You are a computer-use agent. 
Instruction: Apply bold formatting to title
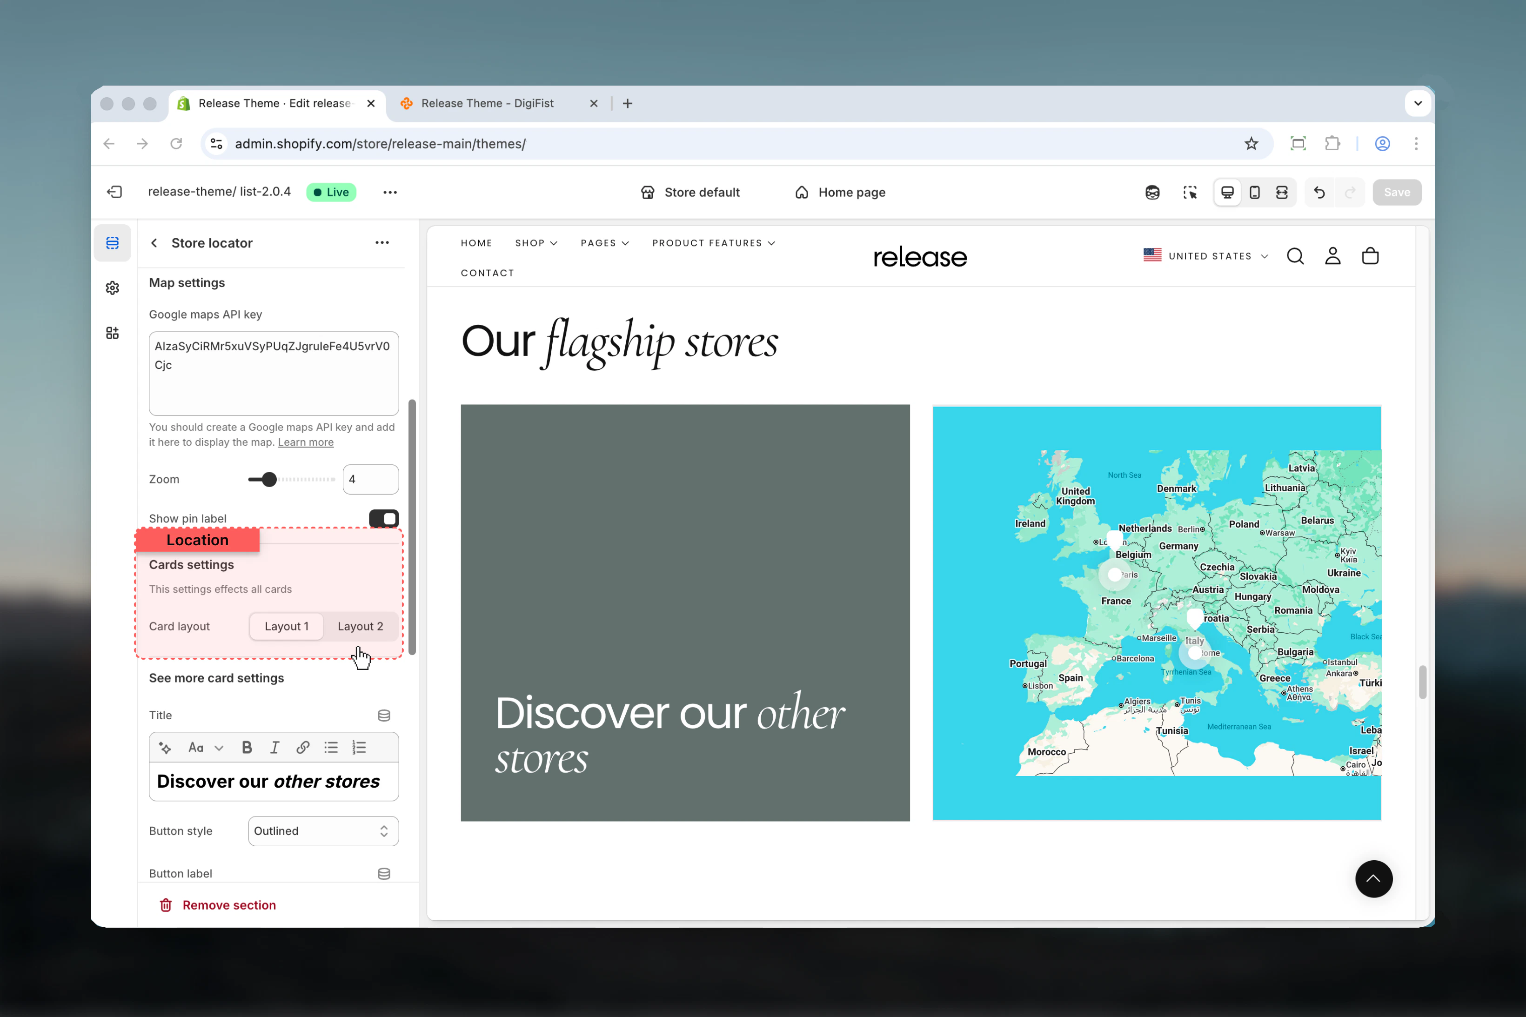click(247, 748)
